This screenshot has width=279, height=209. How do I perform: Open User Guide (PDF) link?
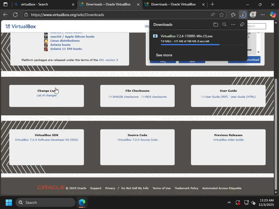[x=217, y=97]
